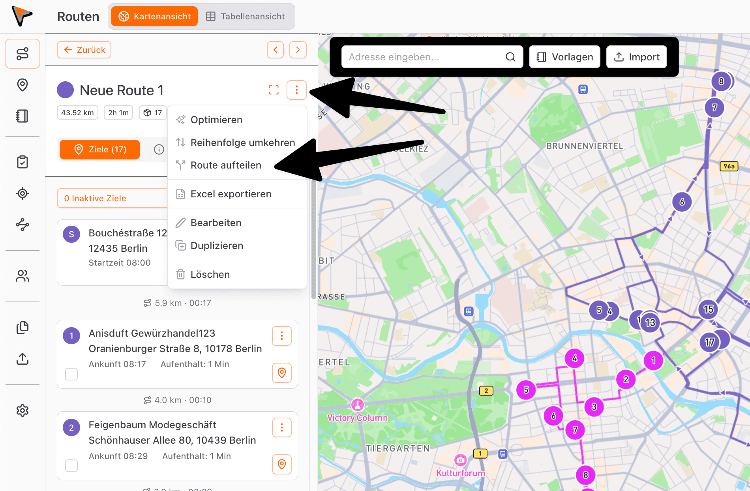Open the settings gear in sidebar

22,410
